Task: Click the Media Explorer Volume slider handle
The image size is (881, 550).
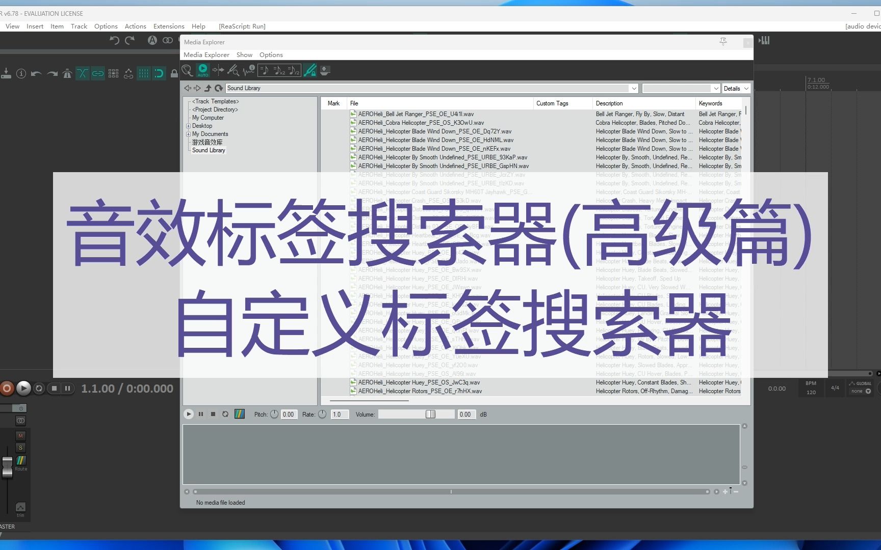Action: pos(430,414)
